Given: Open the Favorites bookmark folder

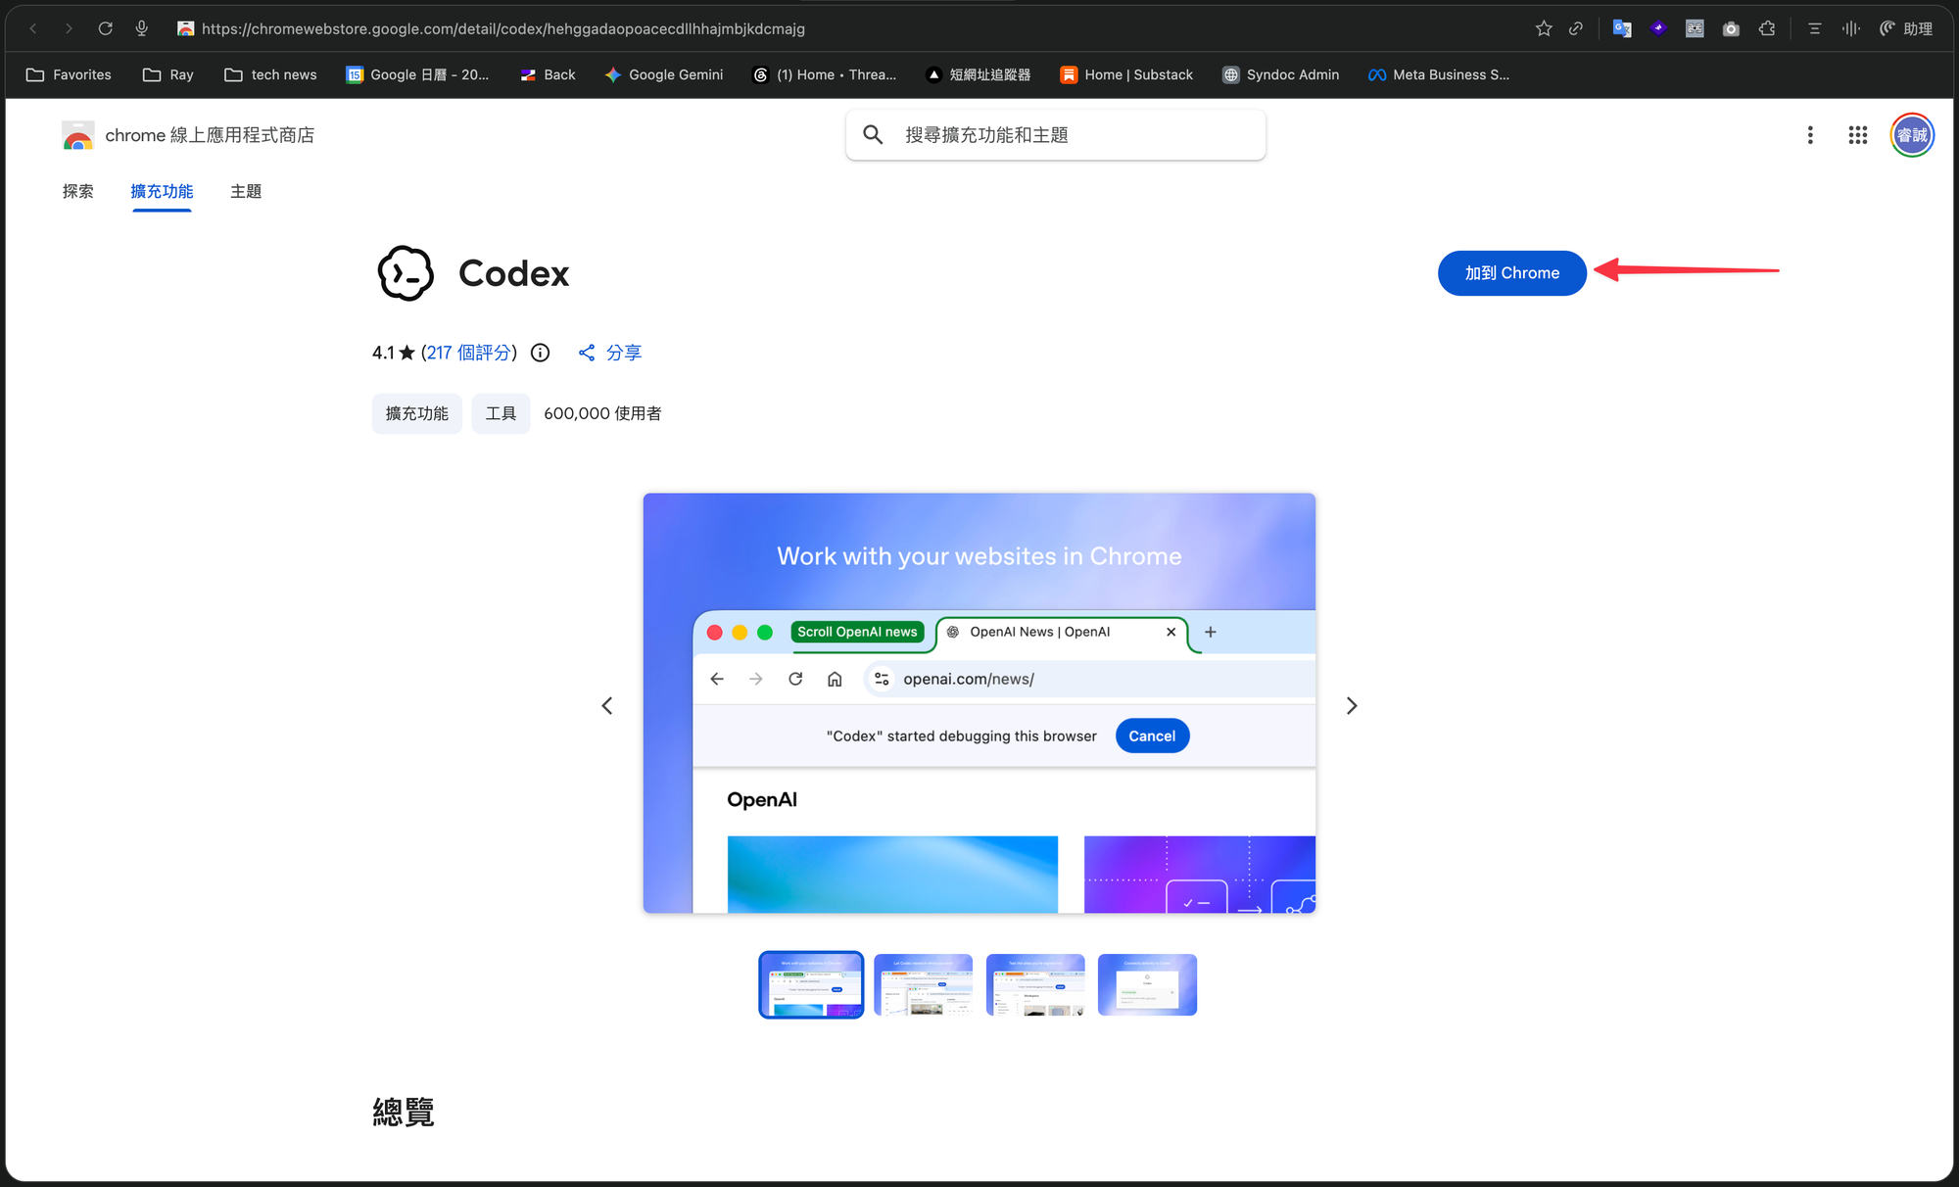Looking at the screenshot, I should pos(69,74).
